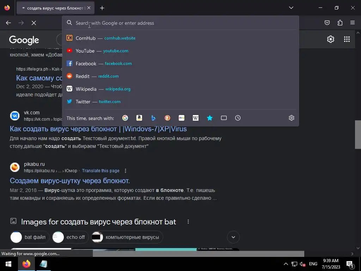Open Firefox application menu

353,23
